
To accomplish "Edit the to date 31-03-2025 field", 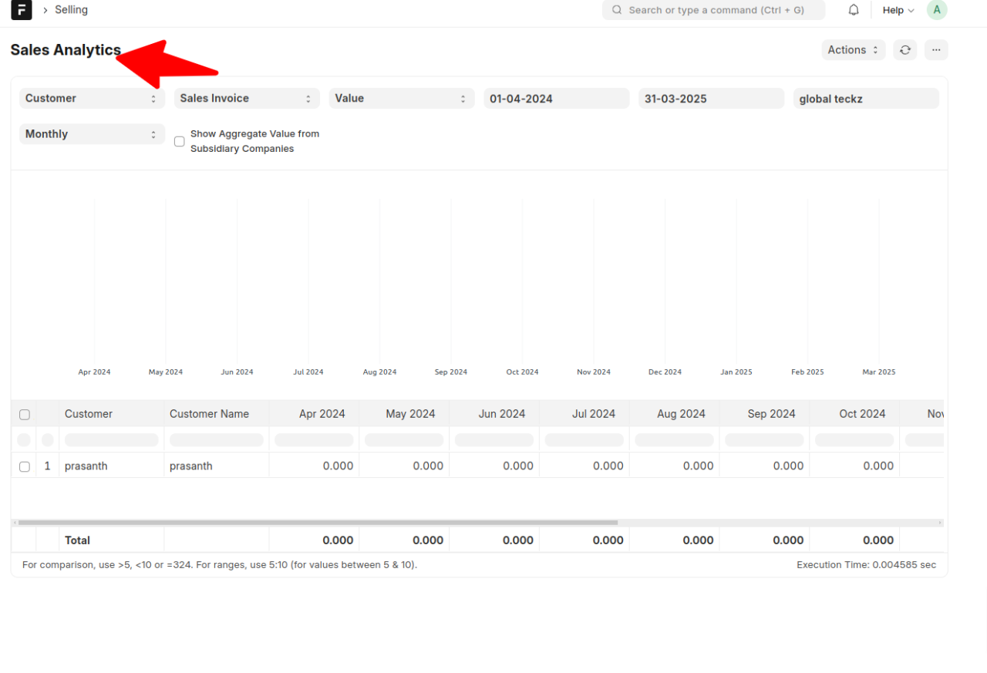I will (712, 99).
